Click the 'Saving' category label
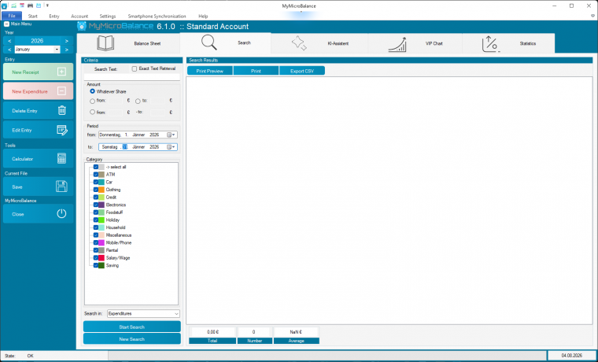The height and width of the screenshot is (362, 598). point(113,265)
